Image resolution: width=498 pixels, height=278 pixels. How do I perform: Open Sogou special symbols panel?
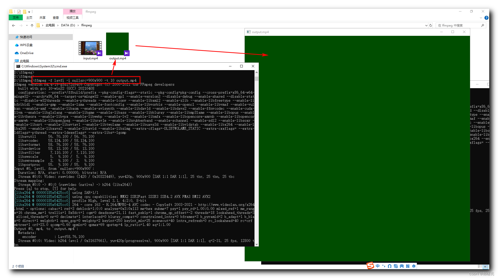click(x=389, y=266)
